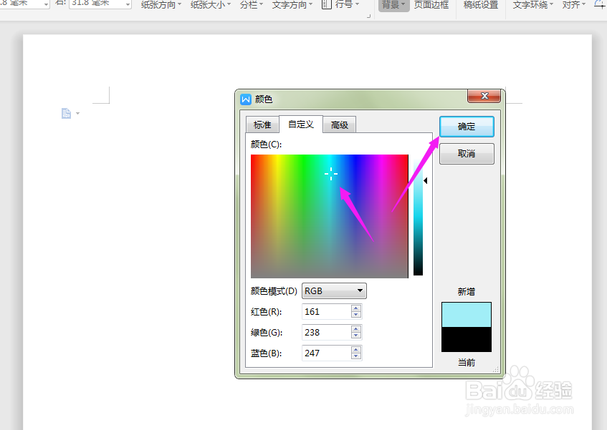Click the document paragraph layout icon
The height and width of the screenshot is (430, 607).
(x=67, y=113)
